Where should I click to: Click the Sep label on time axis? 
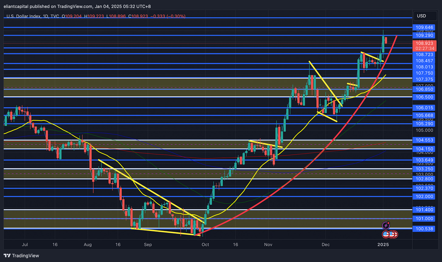[148, 244]
